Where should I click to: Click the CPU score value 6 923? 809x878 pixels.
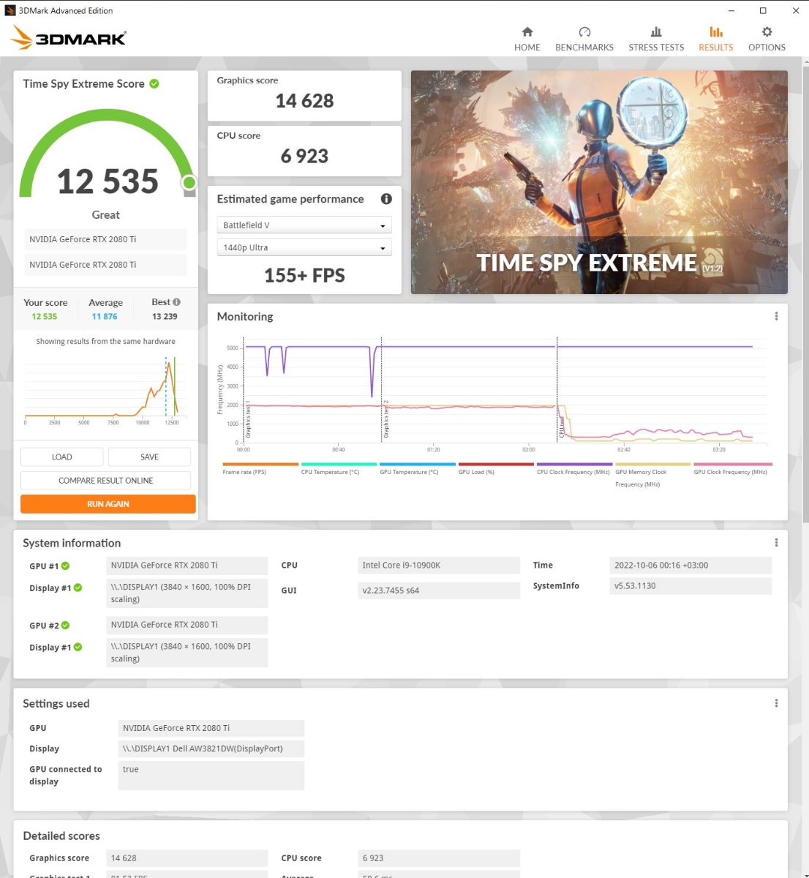click(304, 156)
